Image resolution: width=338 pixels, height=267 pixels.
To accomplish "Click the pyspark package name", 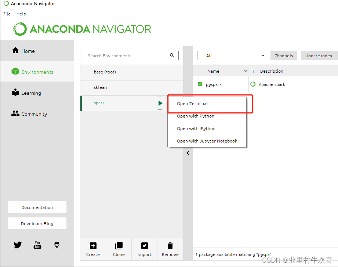I will [214, 84].
